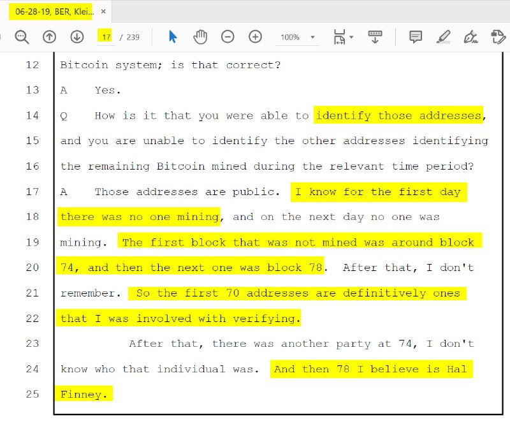
Task: Click 'Those addresses are public.' text
Action: (x=187, y=192)
